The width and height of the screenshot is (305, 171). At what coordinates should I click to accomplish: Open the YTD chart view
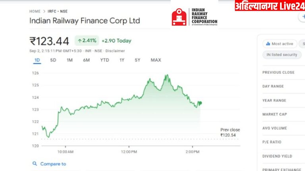tap(104, 60)
